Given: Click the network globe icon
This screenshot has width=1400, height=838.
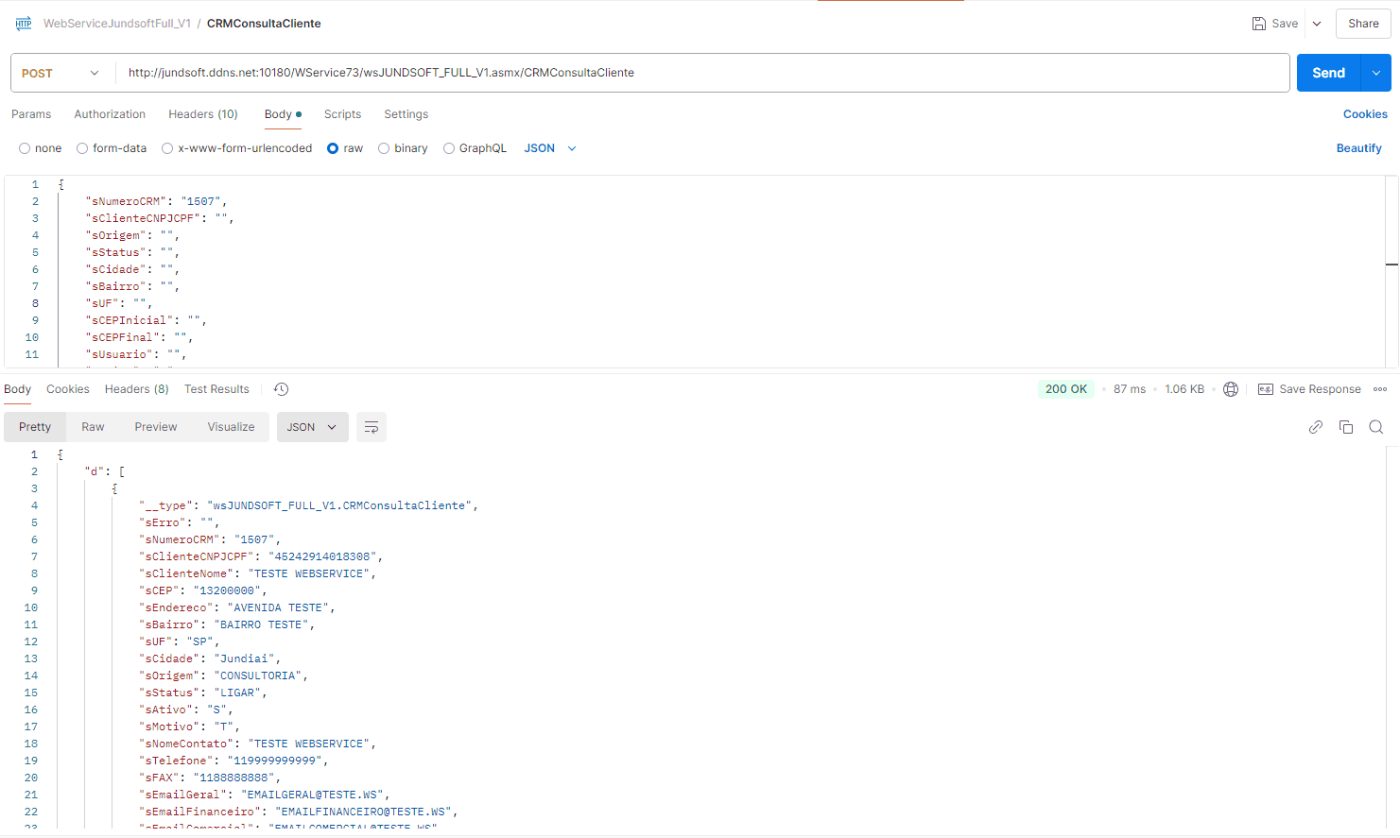Looking at the screenshot, I should pos(1231,389).
